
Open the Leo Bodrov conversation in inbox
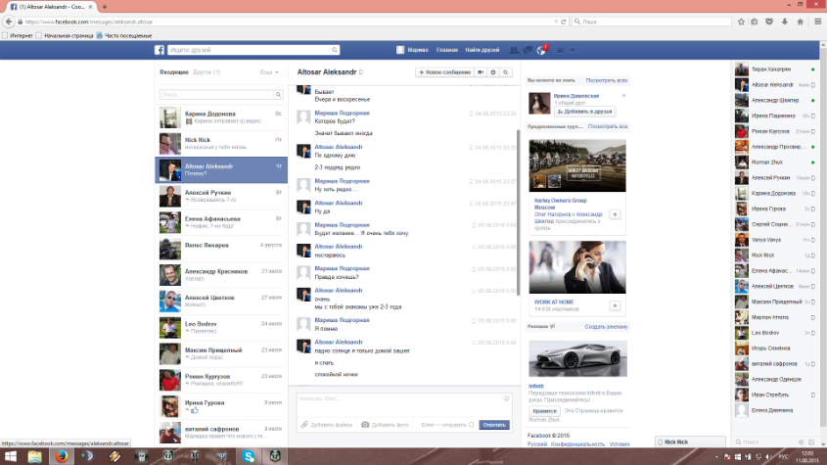coord(221,327)
